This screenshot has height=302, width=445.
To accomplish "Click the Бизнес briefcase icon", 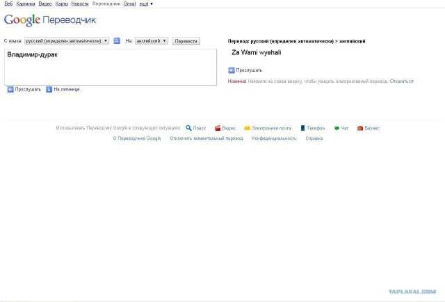I will 360,128.
